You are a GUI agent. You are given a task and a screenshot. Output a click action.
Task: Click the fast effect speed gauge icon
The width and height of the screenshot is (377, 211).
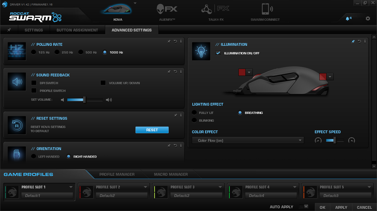352,140
